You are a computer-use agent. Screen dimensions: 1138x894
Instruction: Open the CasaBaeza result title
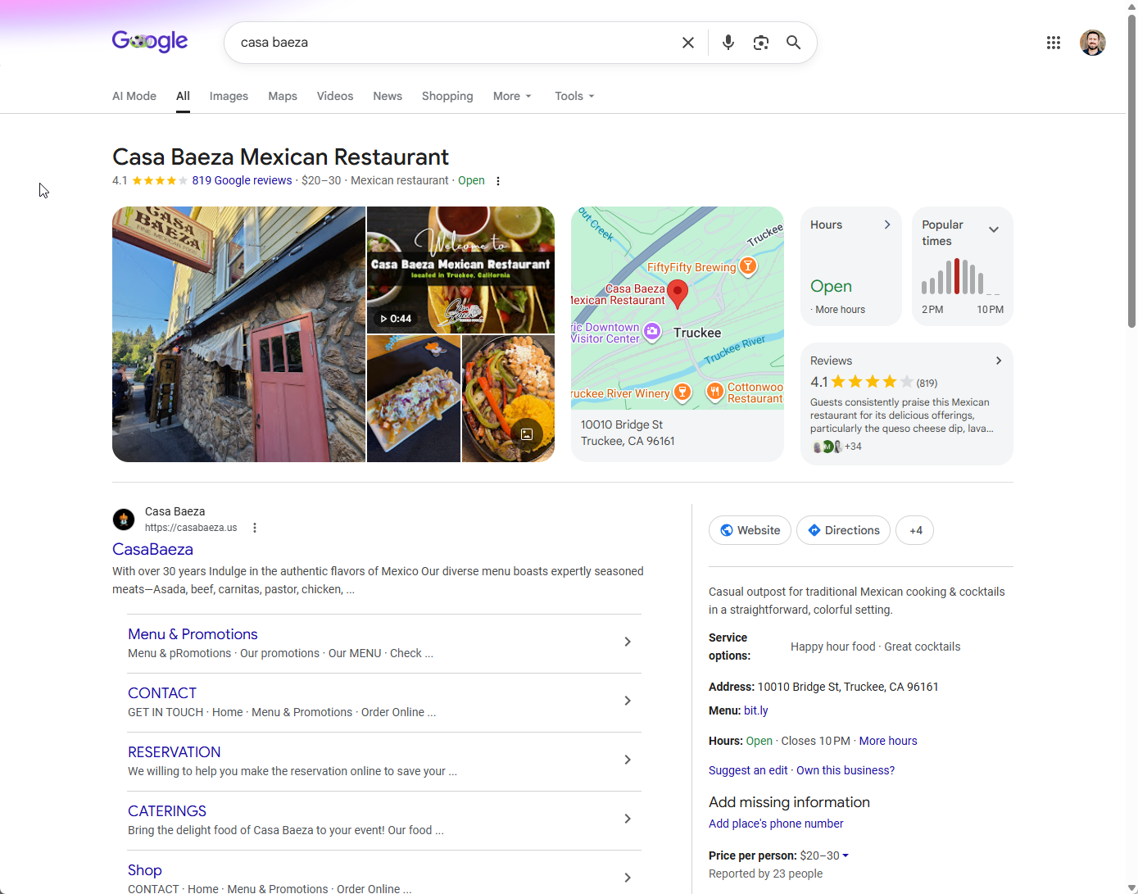coord(152,549)
